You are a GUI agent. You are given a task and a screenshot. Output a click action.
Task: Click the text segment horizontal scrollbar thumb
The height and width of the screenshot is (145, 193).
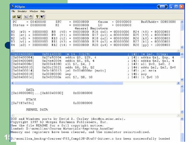tap(69, 83)
